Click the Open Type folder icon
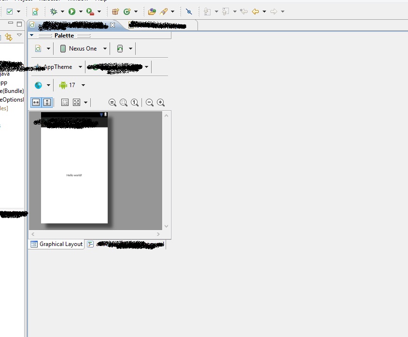The height and width of the screenshot is (337, 408). 152,12
